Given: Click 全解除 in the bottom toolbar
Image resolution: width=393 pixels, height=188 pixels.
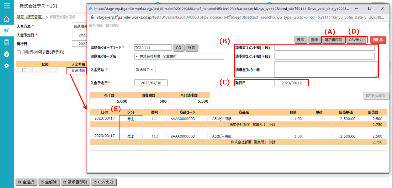Looking at the screenshot, I should (49, 182).
